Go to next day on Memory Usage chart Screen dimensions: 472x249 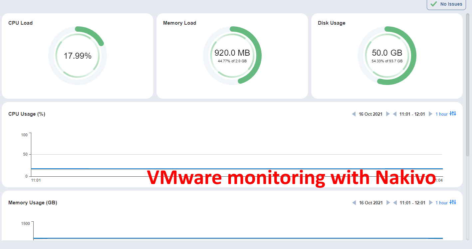click(388, 203)
